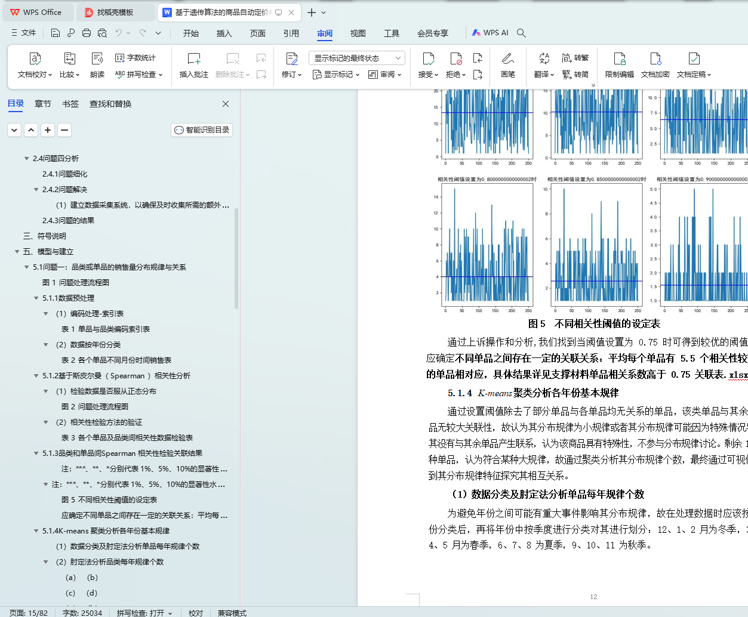Screen dimensions: 748x617
Task: Collapse the 5.1.2基于斯皮尔曼 outline node
Action: pos(36,376)
